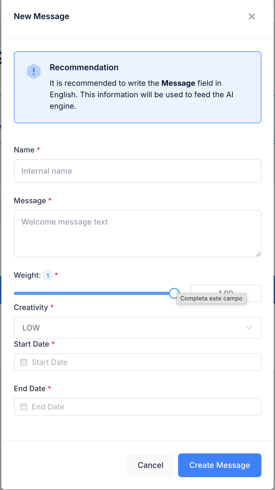This screenshot has width=275, height=490.
Task: Open the Creativity selector showing LOW
Action: (x=137, y=328)
